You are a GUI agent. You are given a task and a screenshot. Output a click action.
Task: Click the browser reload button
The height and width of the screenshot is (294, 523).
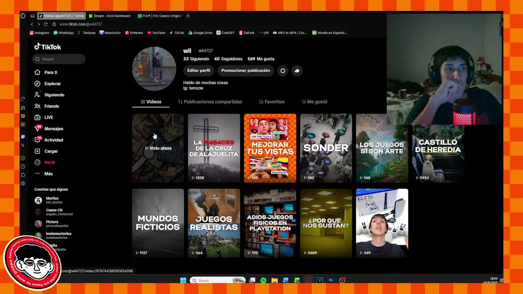[x=46, y=24]
